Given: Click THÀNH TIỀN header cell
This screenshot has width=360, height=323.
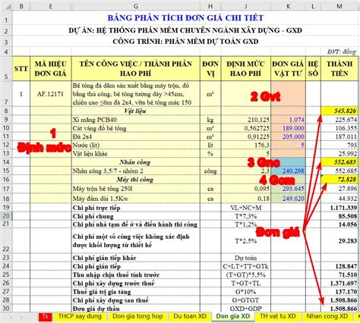Looking at the screenshot, I should pyautogui.click(x=339, y=68).
